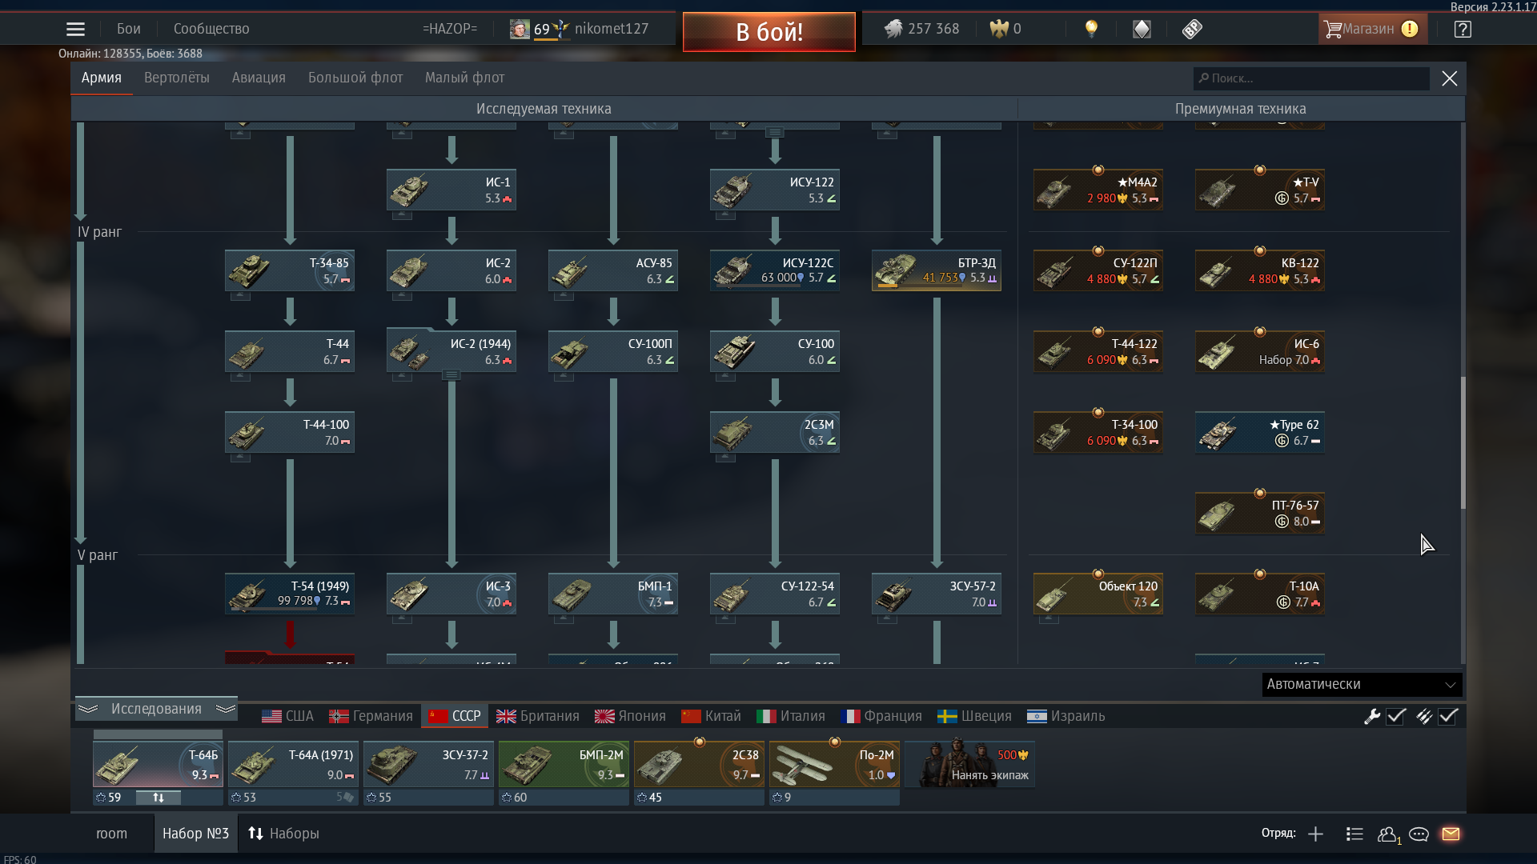
Task: Open the Бои menu
Action: pyautogui.click(x=128, y=29)
